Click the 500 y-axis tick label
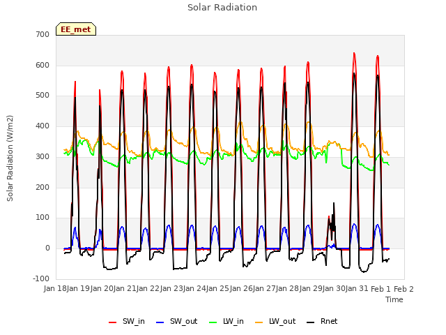Viewport: 446px width, 335px height. click(43, 96)
